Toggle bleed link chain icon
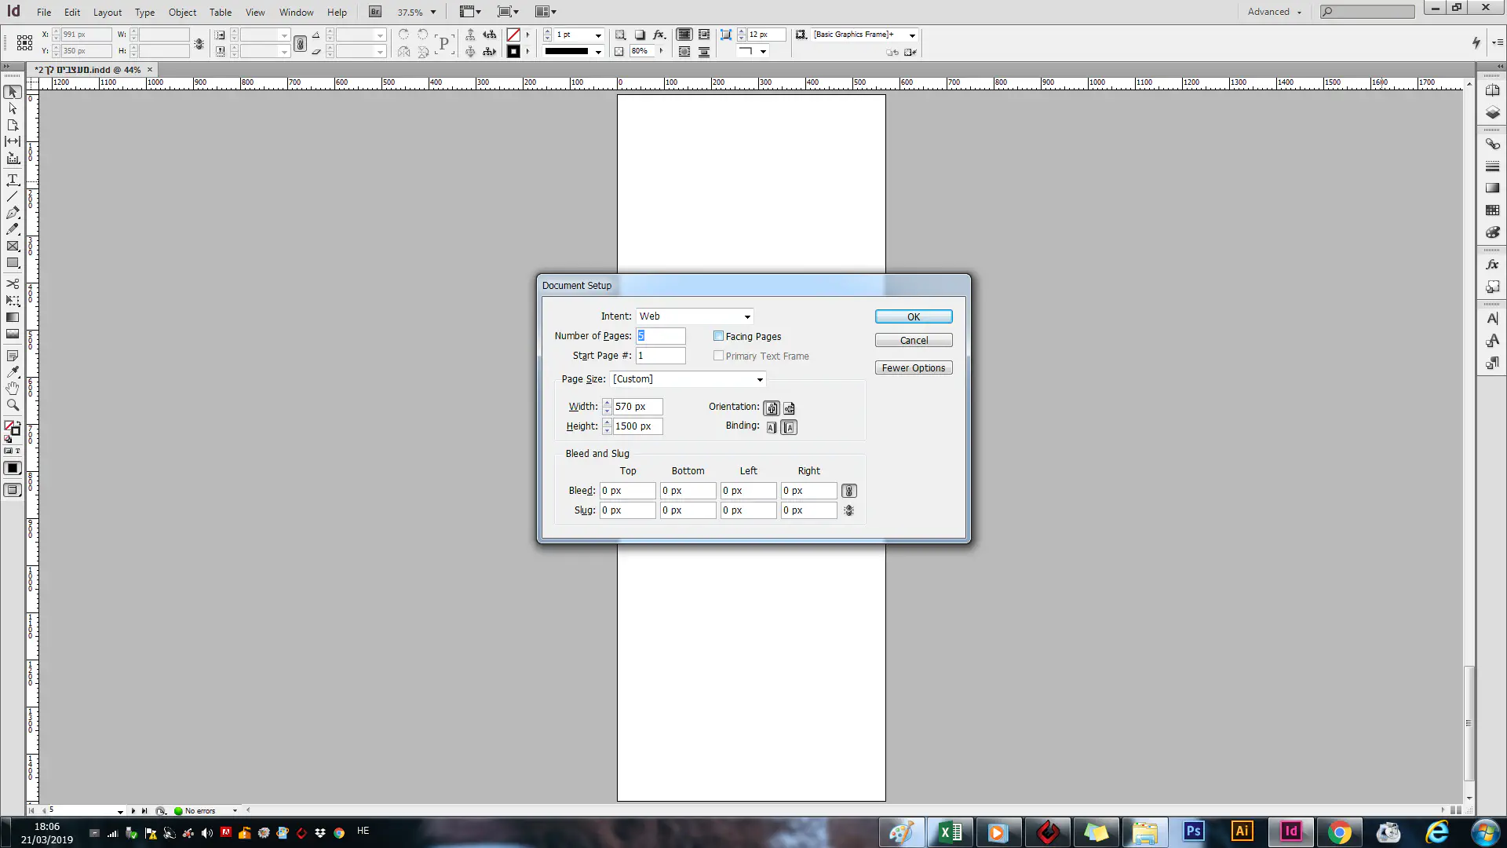 tap(848, 491)
